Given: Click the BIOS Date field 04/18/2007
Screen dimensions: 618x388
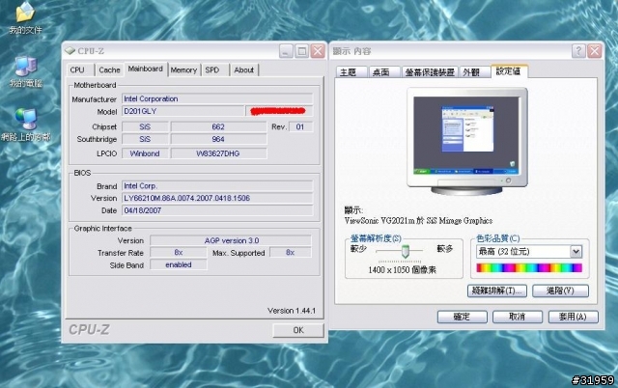Looking at the screenshot, I should coord(217,210).
